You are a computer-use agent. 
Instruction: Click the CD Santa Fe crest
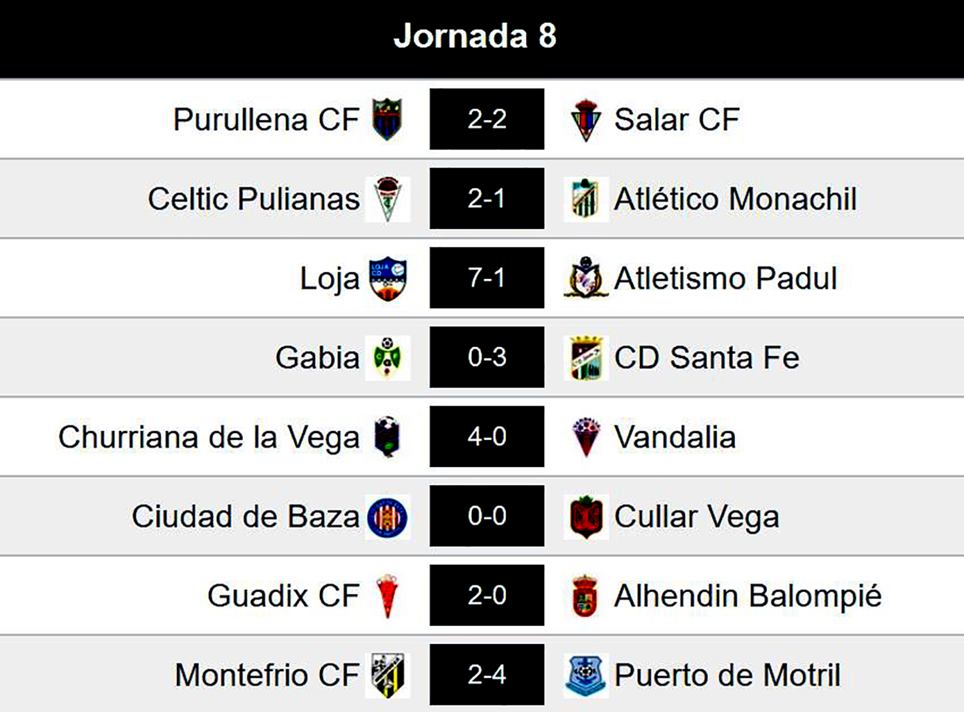(x=585, y=358)
